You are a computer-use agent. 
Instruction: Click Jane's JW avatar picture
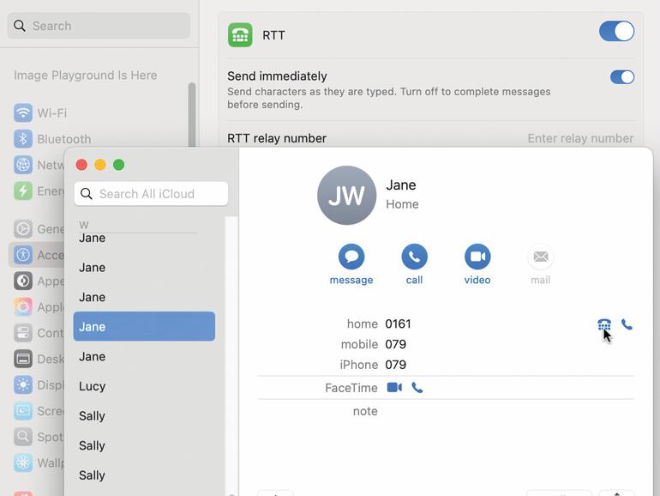click(347, 195)
